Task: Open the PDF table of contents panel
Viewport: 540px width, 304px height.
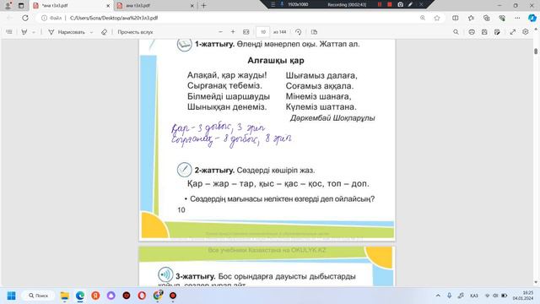Action: (9, 32)
